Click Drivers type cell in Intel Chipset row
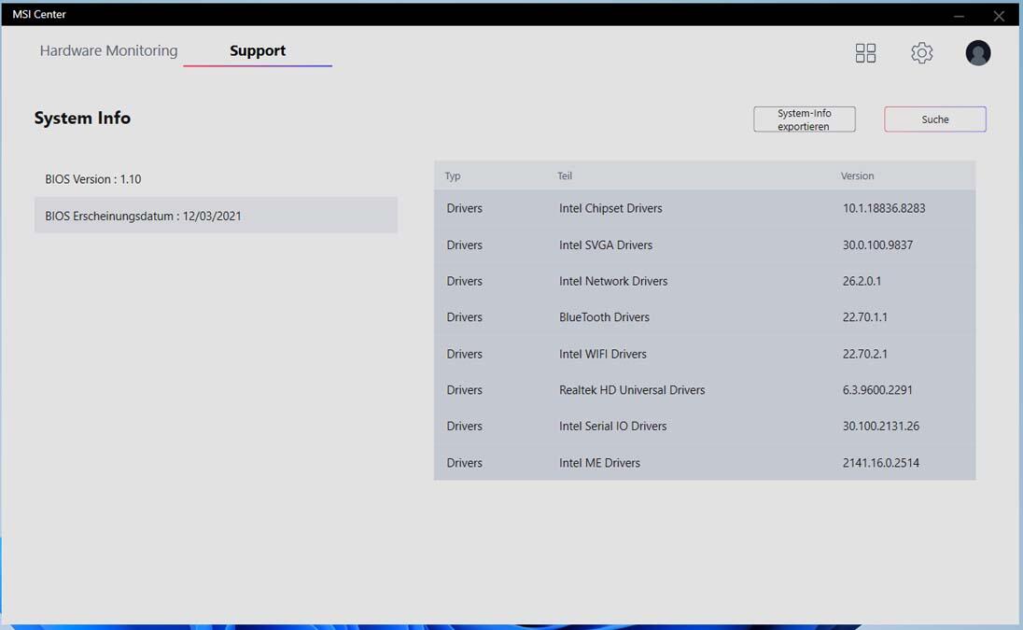Viewport: 1023px width, 630px height. (464, 208)
